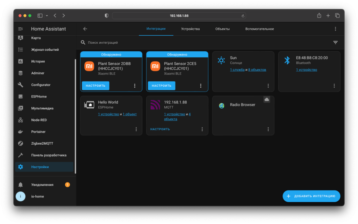Open Plant Sensor 2DBB three-dot menu
The width and height of the screenshot is (358, 224).
pyautogui.click(x=135, y=86)
